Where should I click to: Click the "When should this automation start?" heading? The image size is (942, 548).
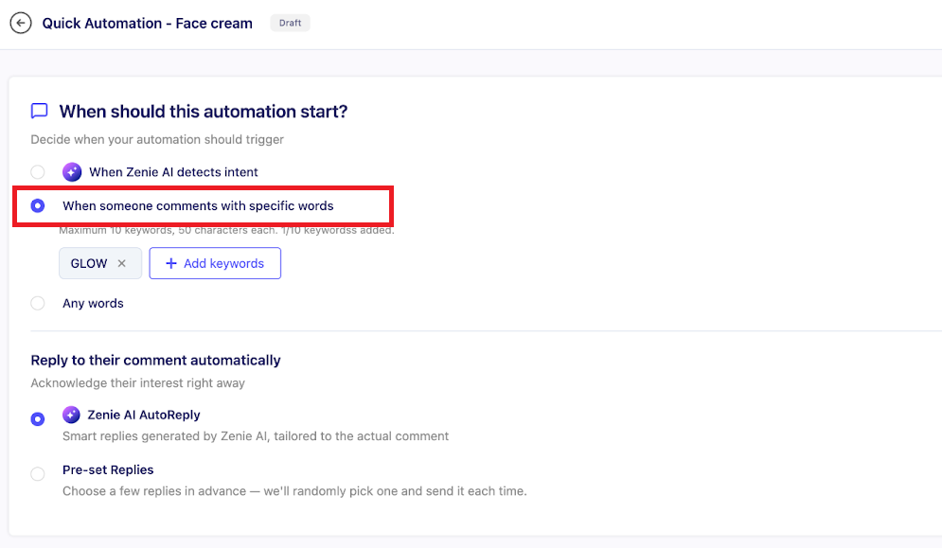coord(204,112)
